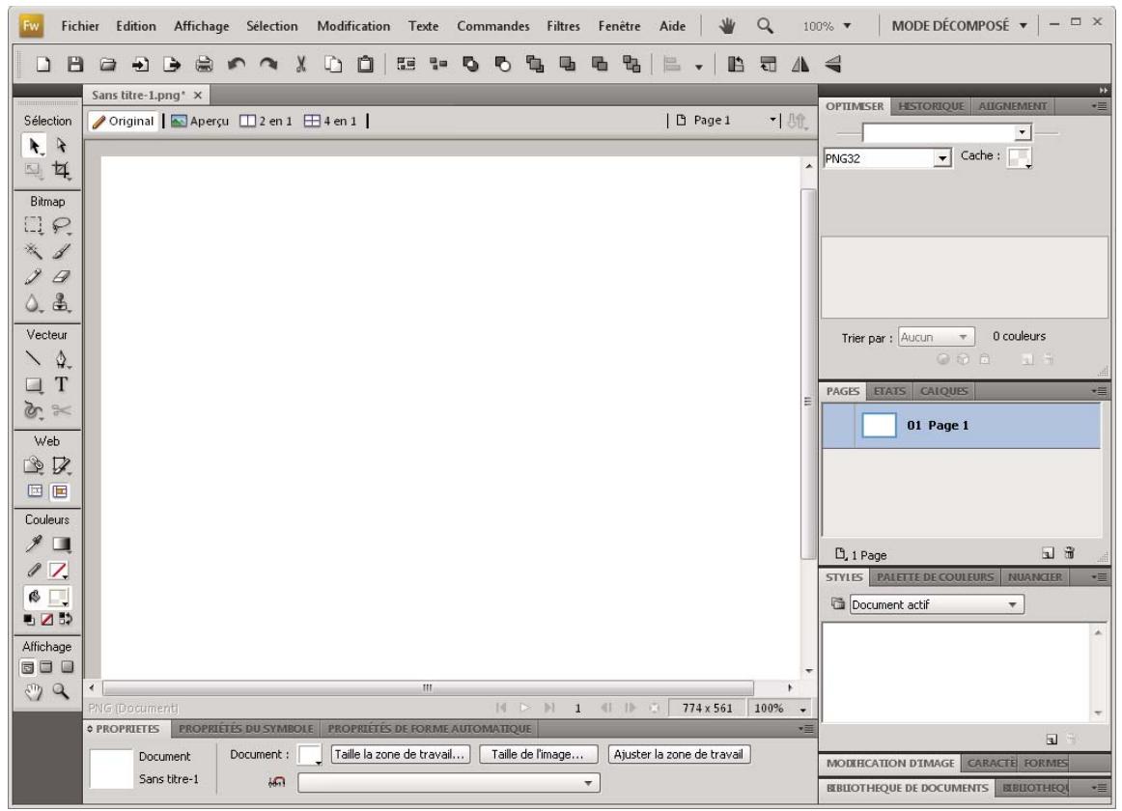Enable full screen with menus mode
Image resolution: width=1122 pixels, height=811 pixels.
pos(46,667)
